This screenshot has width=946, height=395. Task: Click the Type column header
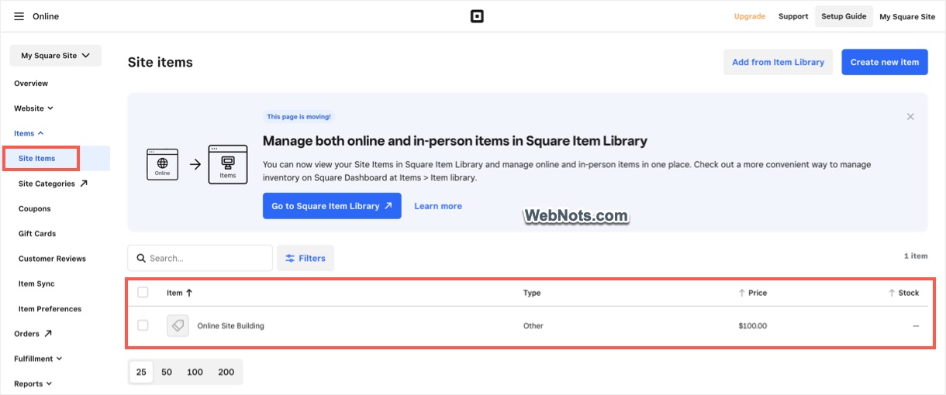532,293
